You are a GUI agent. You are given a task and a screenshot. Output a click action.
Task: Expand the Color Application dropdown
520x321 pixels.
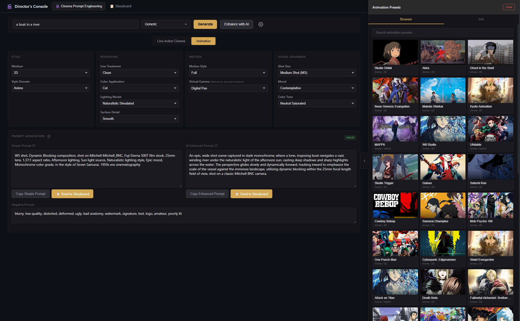point(140,88)
